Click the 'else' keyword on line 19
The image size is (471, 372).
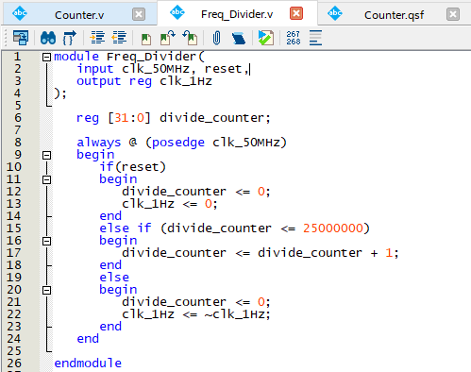(114, 278)
